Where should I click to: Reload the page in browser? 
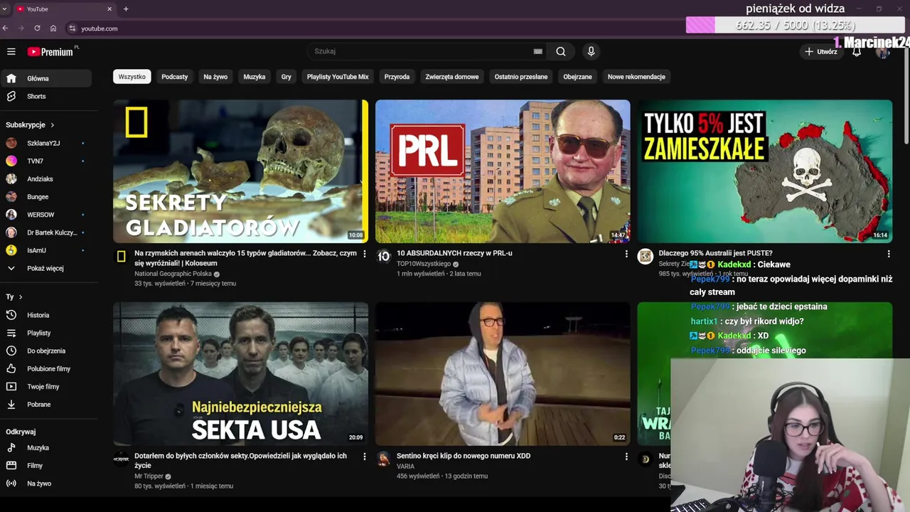(37, 28)
